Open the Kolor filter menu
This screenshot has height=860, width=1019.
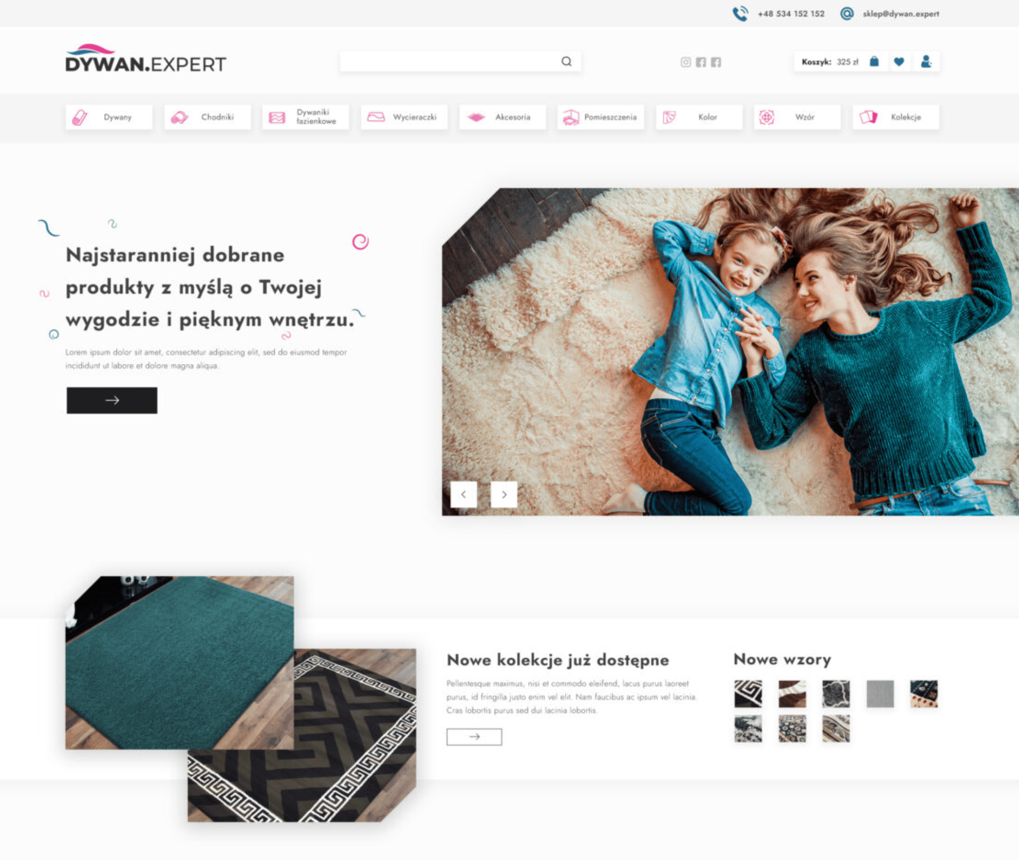tap(699, 117)
